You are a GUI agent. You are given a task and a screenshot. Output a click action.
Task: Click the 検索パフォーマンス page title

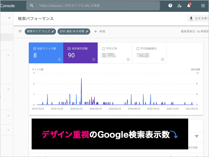tap(36, 18)
